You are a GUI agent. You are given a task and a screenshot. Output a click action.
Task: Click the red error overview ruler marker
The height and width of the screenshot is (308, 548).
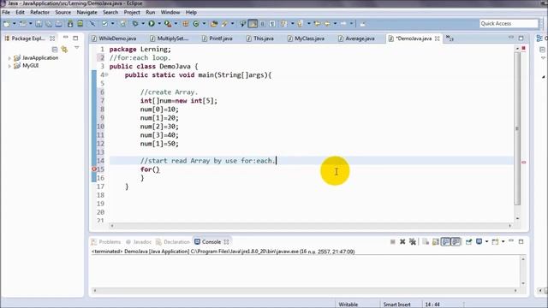(523, 163)
